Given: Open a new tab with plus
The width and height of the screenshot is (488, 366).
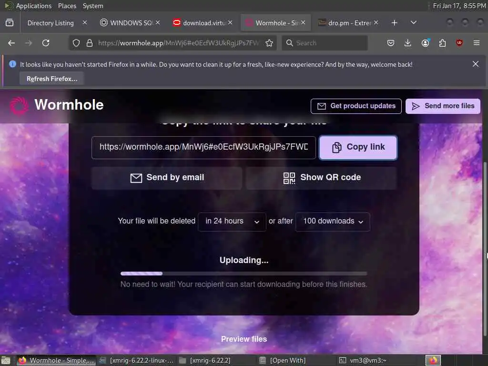Looking at the screenshot, I should [394, 23].
